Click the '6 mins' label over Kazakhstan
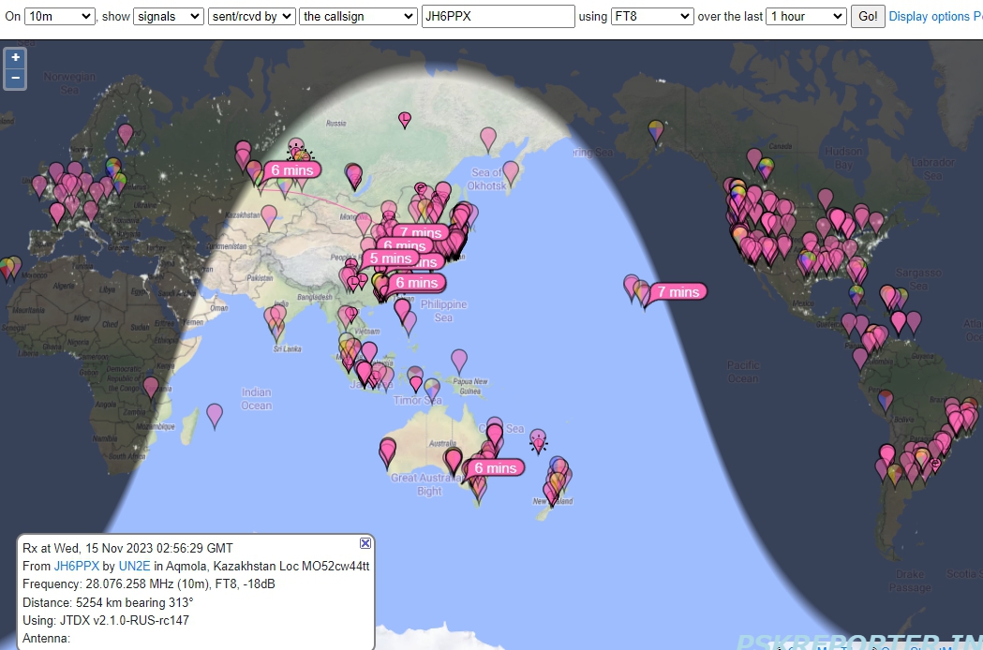 [292, 170]
